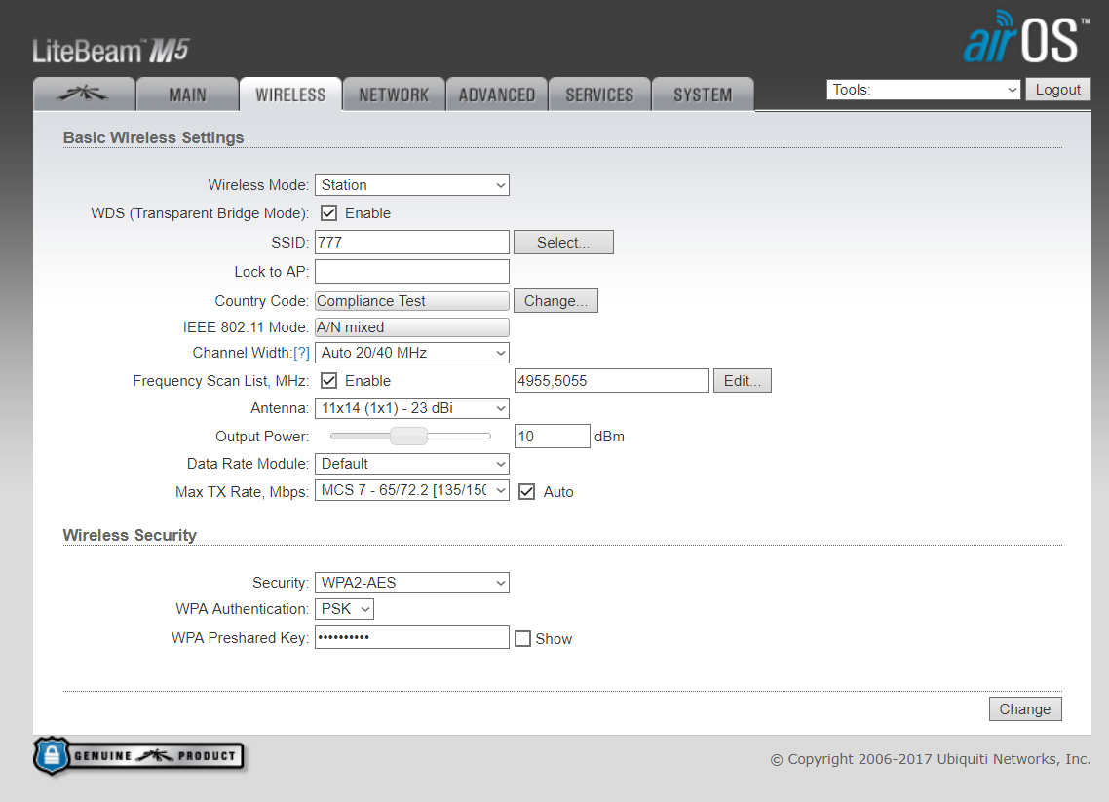Click the Logout button
1109x802 pixels.
pos(1058,90)
